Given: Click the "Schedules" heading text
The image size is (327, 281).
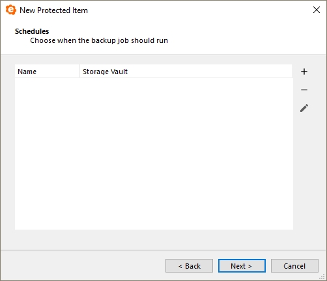Looking at the screenshot, I should 32,31.
